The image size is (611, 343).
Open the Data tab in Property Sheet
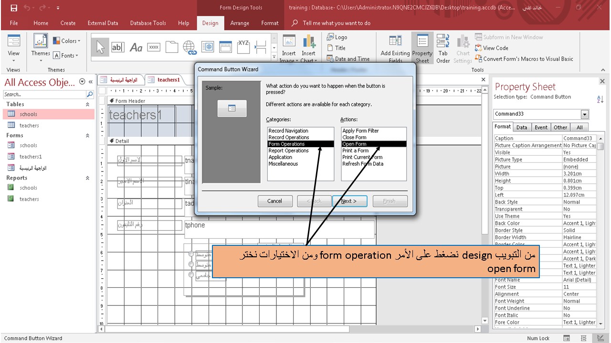522,127
